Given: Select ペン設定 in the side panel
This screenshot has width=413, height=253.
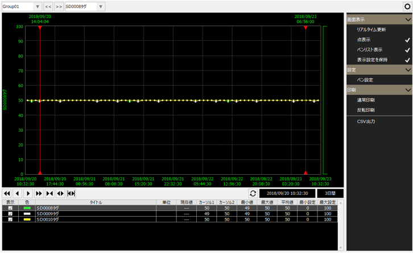Looking at the screenshot, I should click(365, 80).
